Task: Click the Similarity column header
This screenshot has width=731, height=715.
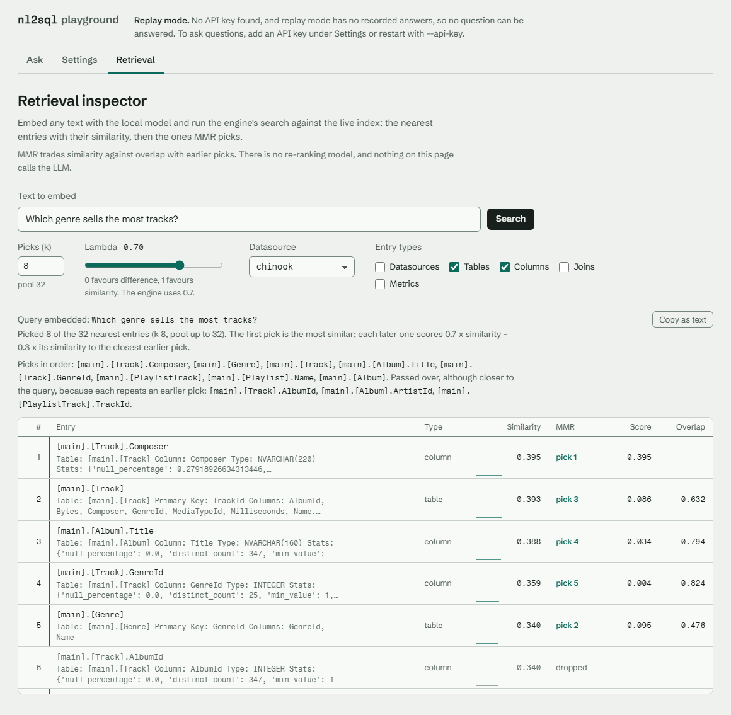Action: (524, 427)
